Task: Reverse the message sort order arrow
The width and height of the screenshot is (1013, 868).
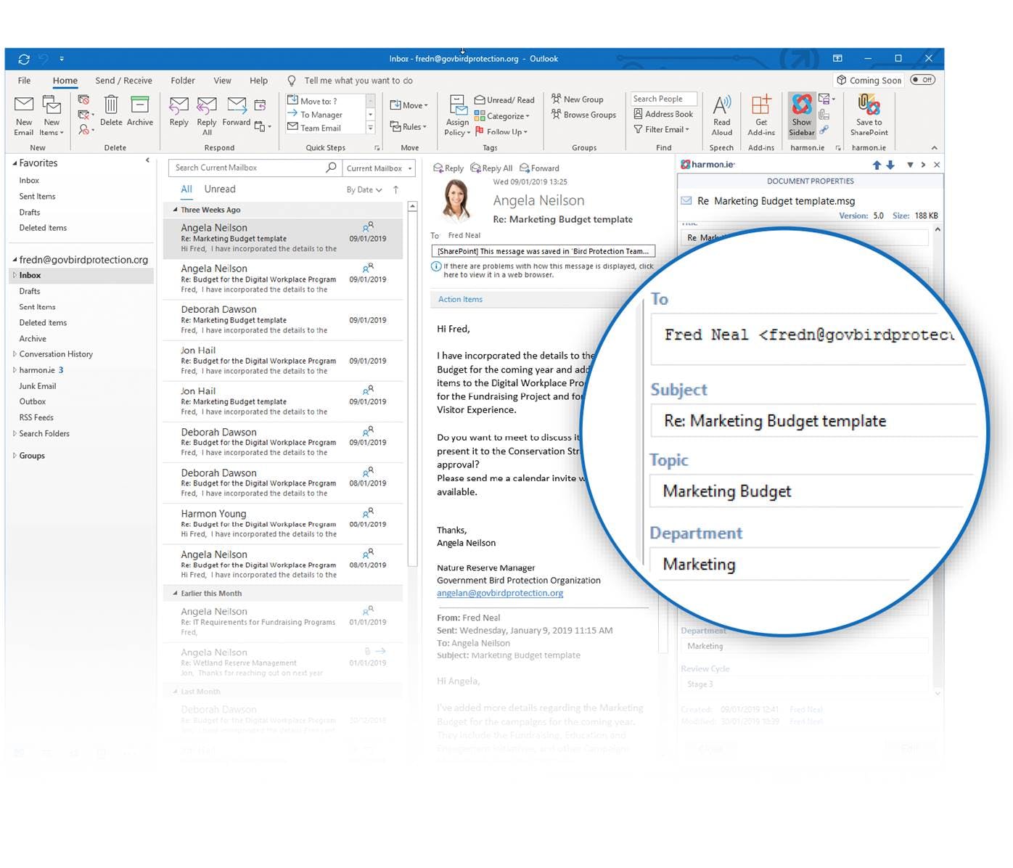Action: pos(395,189)
